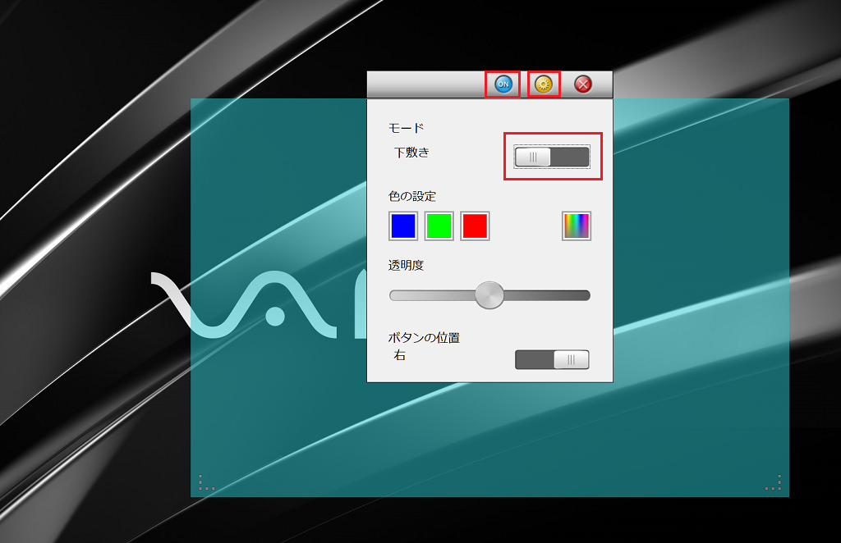Open the rainbow custom color picker
Image resolution: width=841 pixels, height=543 pixels.
[x=577, y=226]
